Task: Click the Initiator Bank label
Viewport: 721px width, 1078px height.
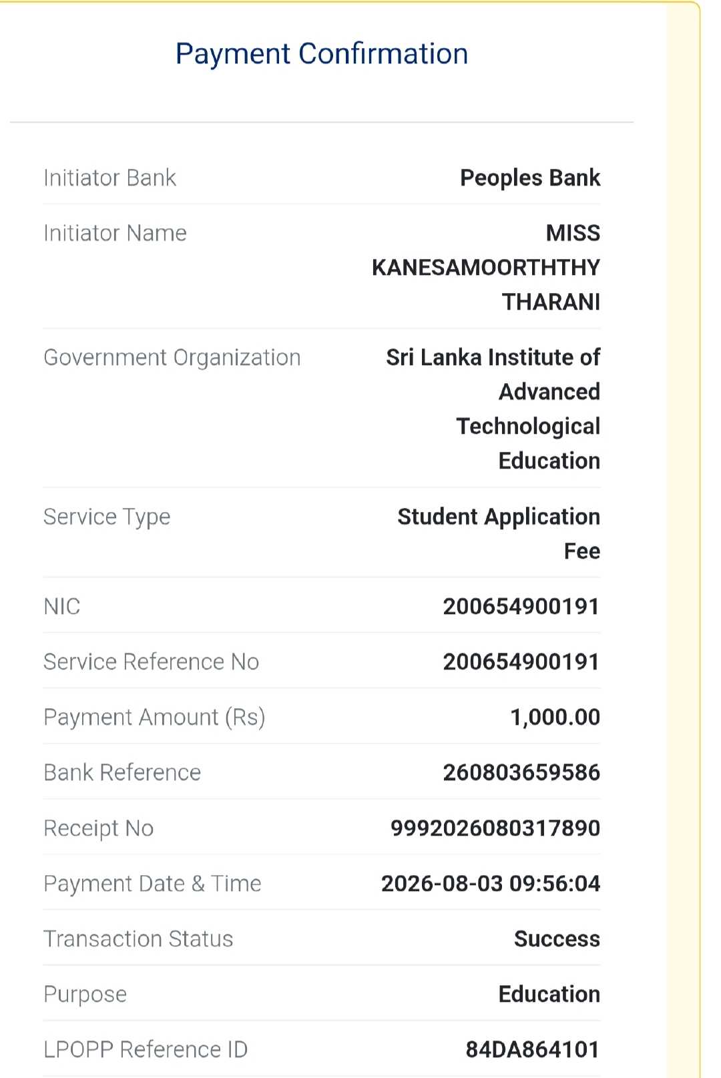Action: point(109,178)
